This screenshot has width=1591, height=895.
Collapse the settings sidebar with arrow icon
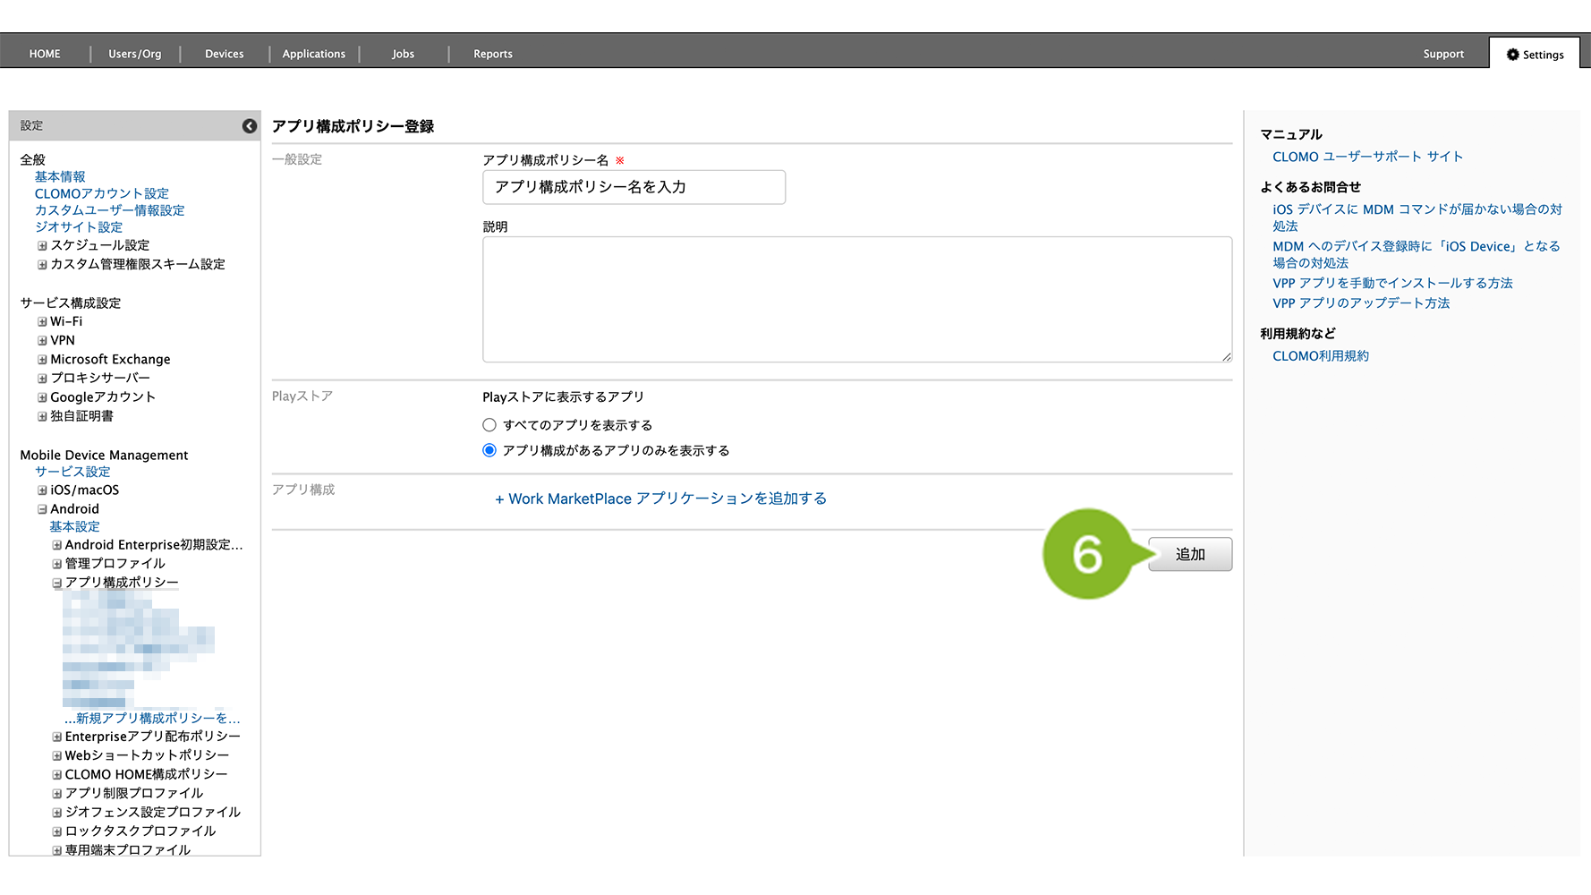click(250, 126)
